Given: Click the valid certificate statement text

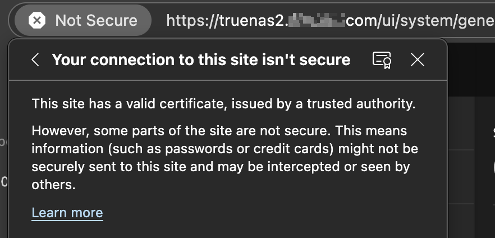Looking at the screenshot, I should point(223,104).
